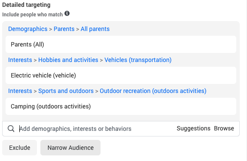Image resolution: width=247 pixels, height=161 pixels.
Task: Click Interests link above Electric vehicle
Action: (20, 60)
